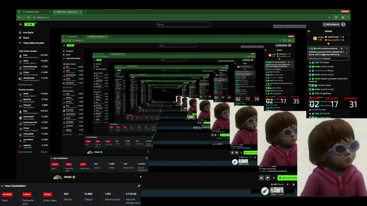Click tahadknintarzi username in chat

tap(321, 70)
